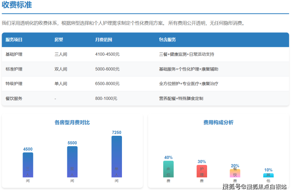Click the 收费标准 page heading
The height and width of the screenshot is (193, 293).
pos(17,6)
